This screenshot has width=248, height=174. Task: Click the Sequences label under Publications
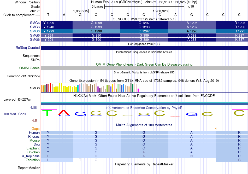31,56
